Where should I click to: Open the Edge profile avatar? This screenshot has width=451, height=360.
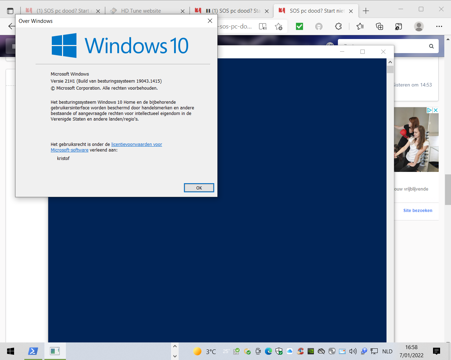tap(419, 26)
